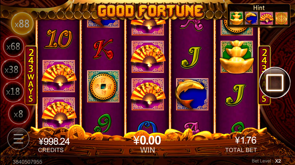295x165 pixels.
Task: Open the hamburger menu button
Action: (x=18, y=139)
